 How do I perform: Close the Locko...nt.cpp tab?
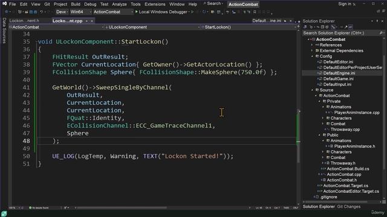[92, 21]
